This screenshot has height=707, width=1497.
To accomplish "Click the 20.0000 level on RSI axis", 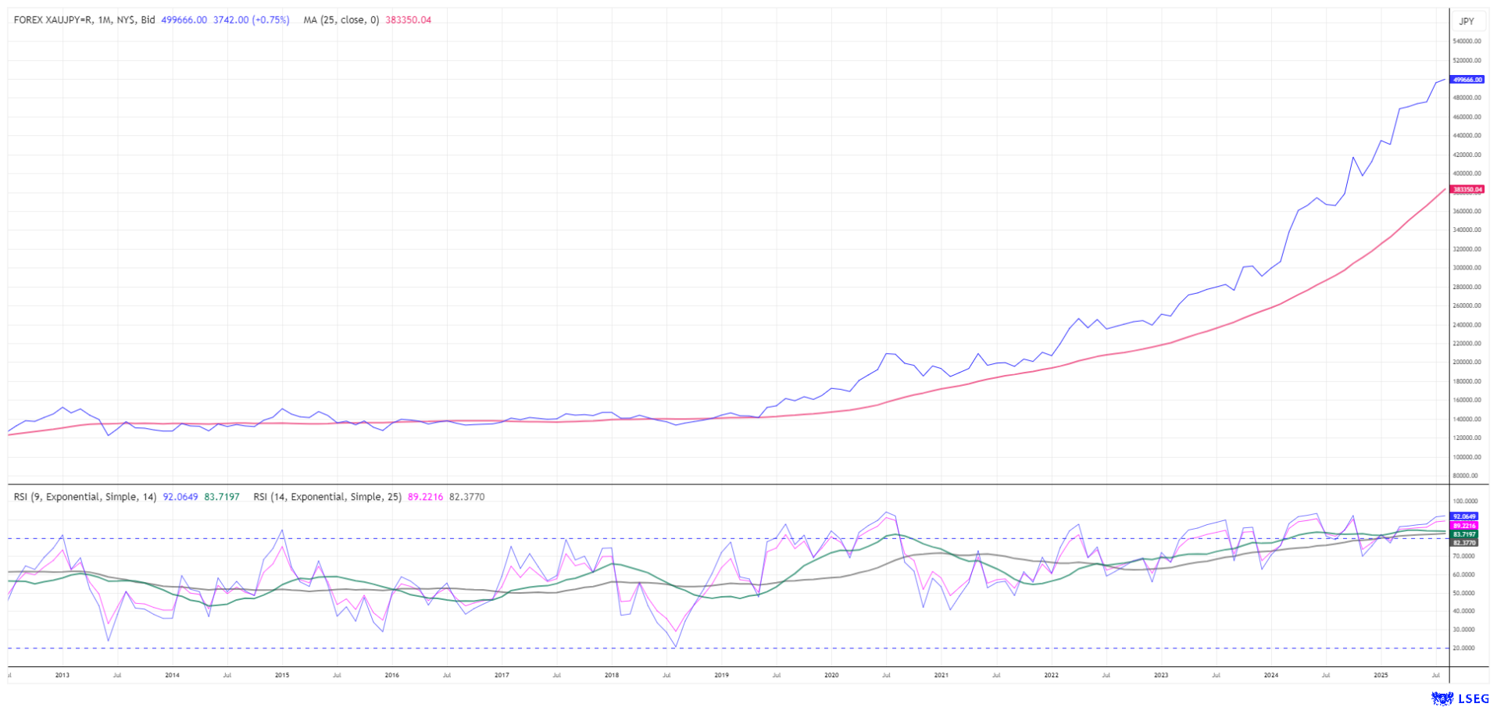I will pyautogui.click(x=1464, y=648).
